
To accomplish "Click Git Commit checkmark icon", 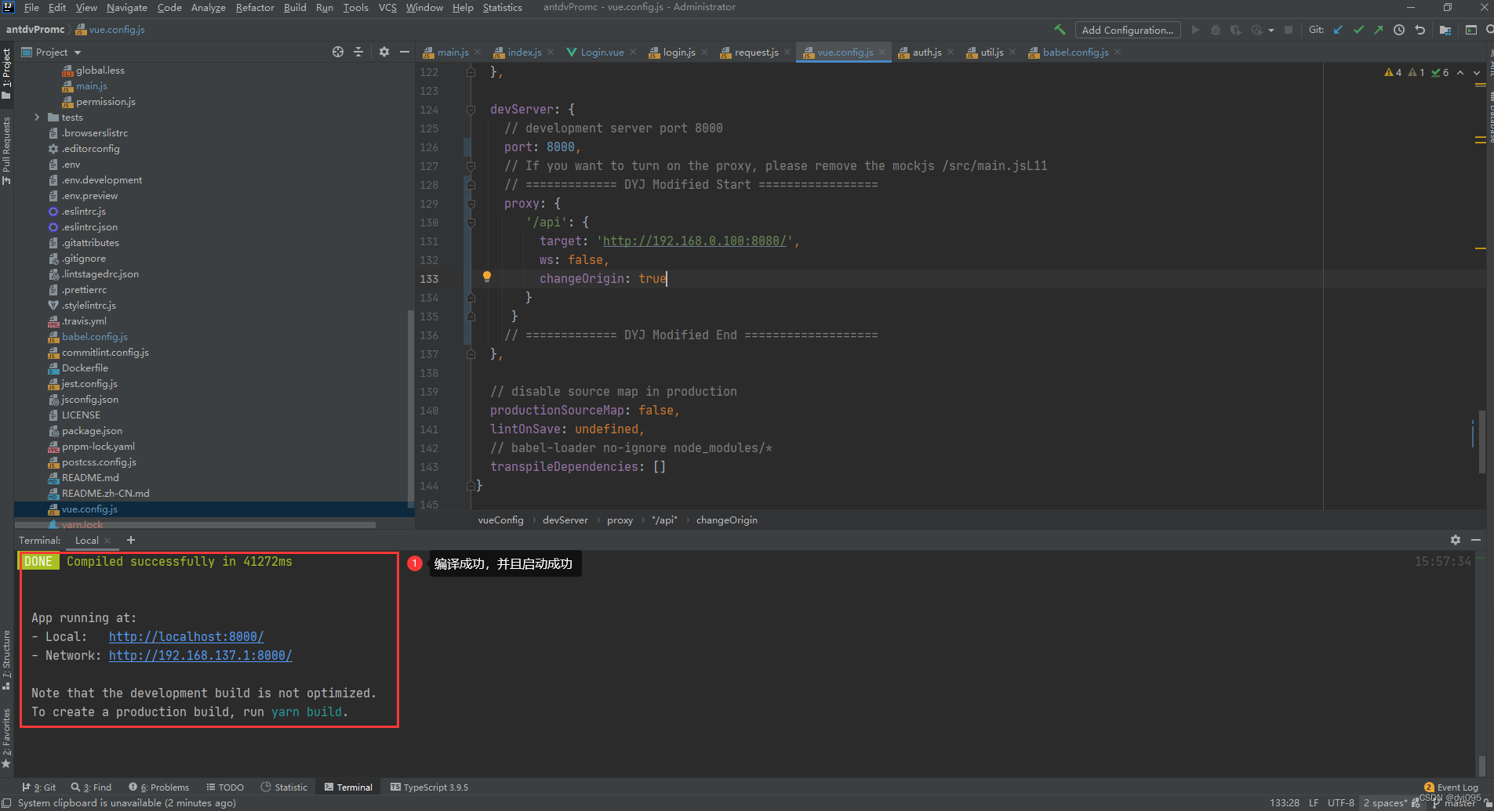I will 1358,30.
